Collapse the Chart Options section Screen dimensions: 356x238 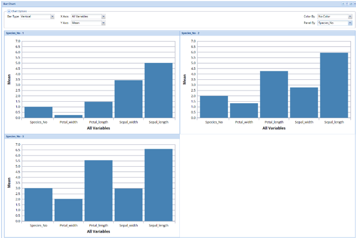(x=8, y=11)
